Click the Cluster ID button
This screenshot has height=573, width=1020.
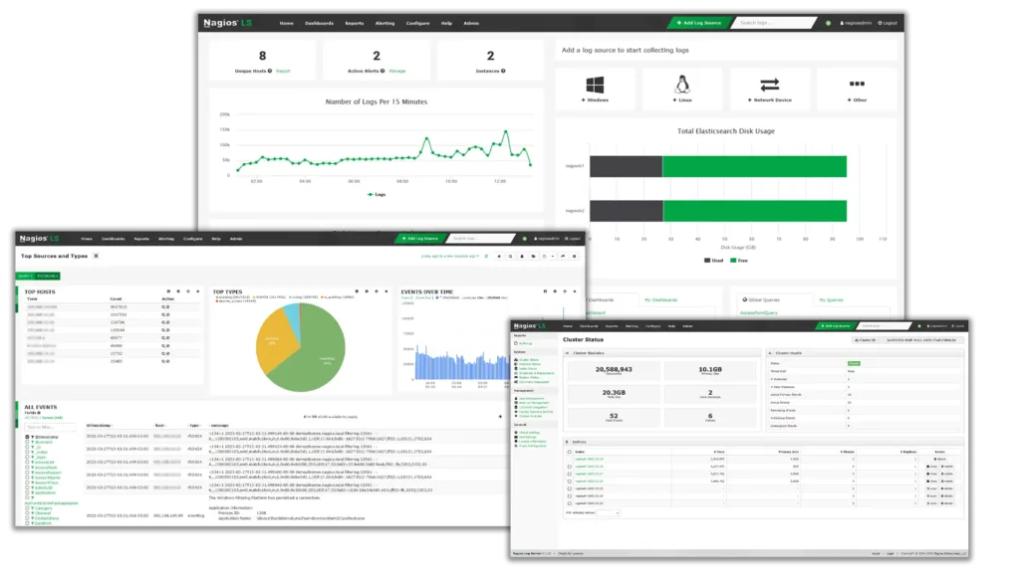[866, 340]
